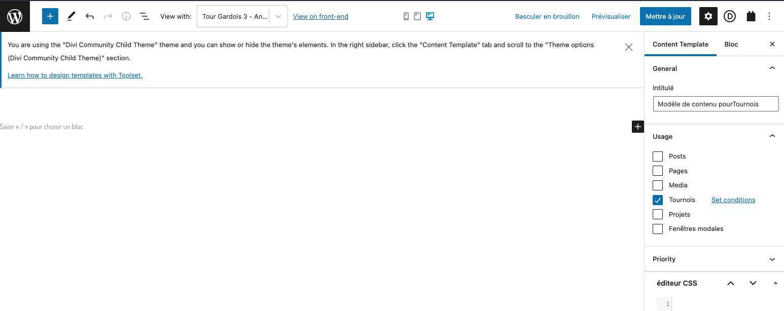Image resolution: width=784 pixels, height=311 pixels.
Task: Open the black plugin icon beside Divi
Action: click(x=751, y=16)
